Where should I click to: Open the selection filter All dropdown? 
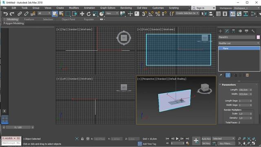(x=44, y=13)
